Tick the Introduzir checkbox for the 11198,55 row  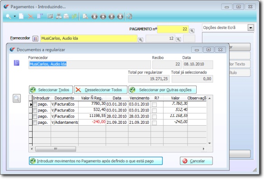35,117
